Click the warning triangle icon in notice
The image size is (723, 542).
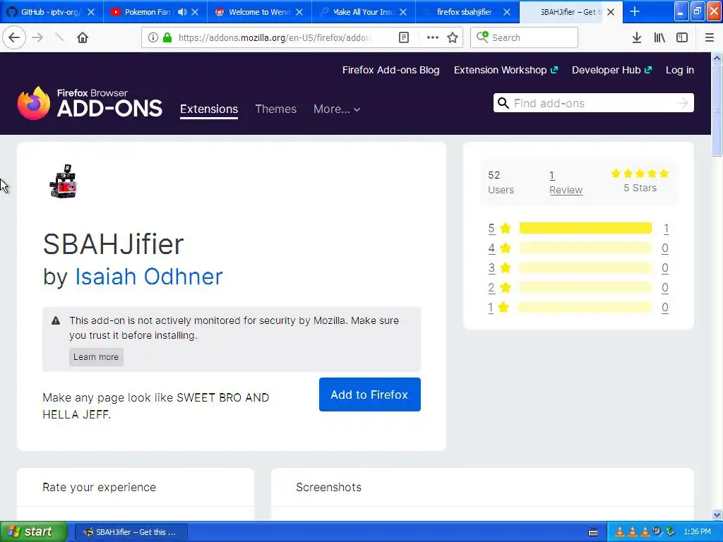(56, 321)
